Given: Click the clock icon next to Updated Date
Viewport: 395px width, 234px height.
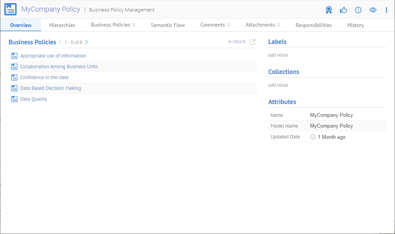Looking at the screenshot, I should coord(313,137).
